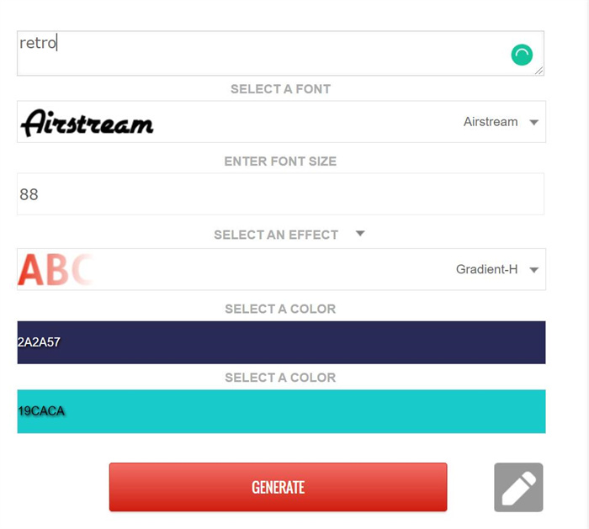Open the teal 19CACA color swatch

281,411
